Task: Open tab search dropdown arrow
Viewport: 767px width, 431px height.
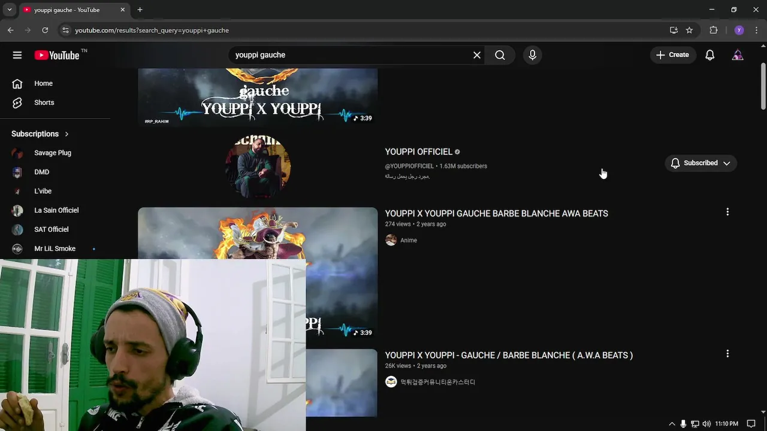Action: 9,10
